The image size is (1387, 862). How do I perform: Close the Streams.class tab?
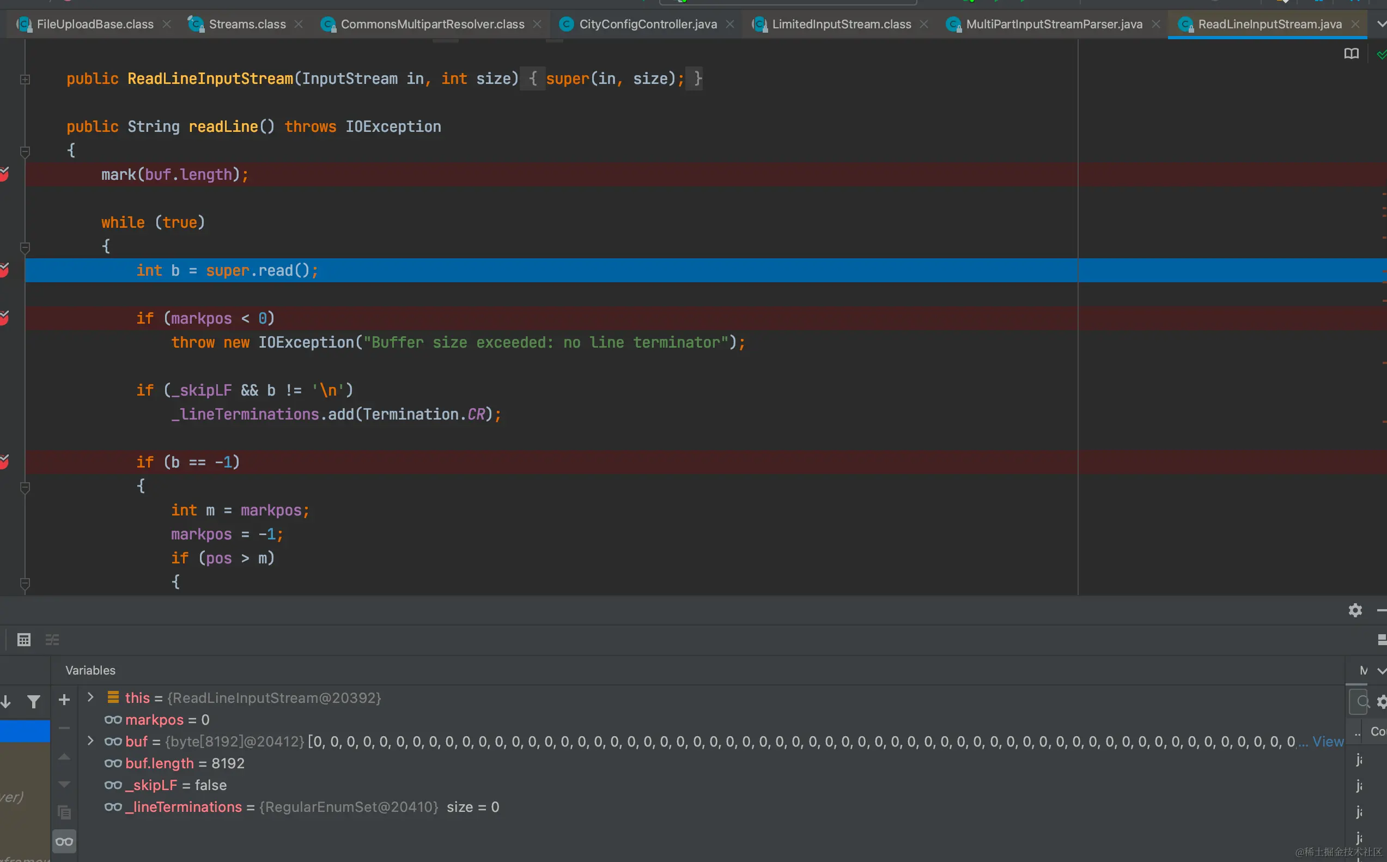299,24
